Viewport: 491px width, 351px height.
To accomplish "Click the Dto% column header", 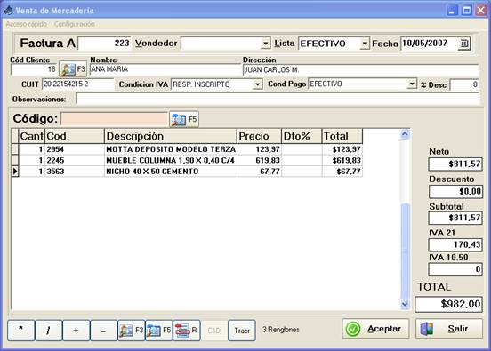I will click(x=302, y=136).
